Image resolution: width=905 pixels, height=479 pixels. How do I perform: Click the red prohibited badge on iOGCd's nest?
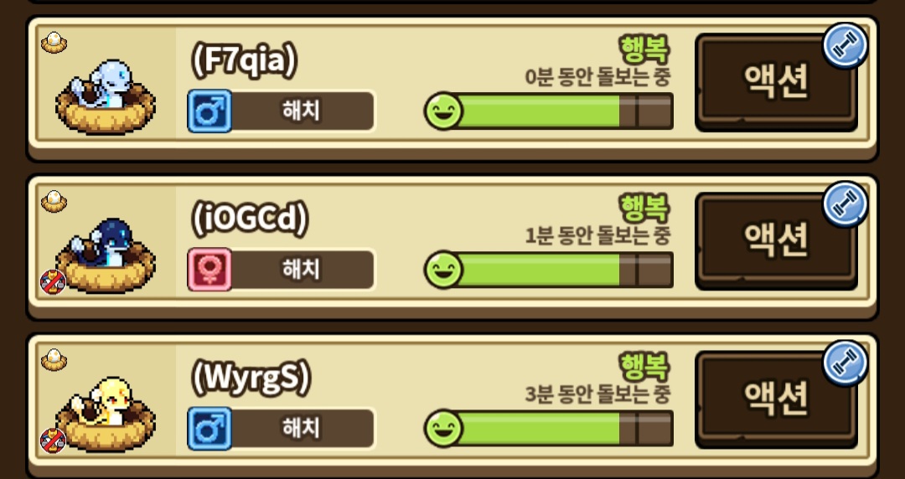coord(53,281)
